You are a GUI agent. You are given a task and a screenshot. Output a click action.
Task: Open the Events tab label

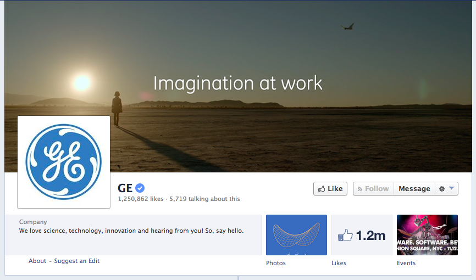point(406,263)
